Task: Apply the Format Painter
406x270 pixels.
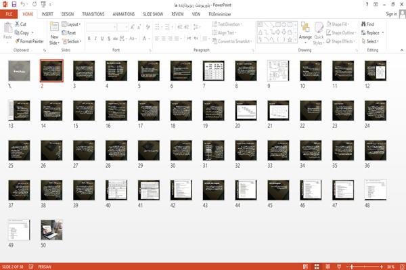Action: (29, 41)
